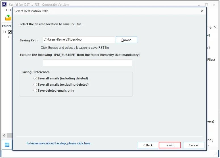Open the 'please click here' help link

click(x=58, y=143)
